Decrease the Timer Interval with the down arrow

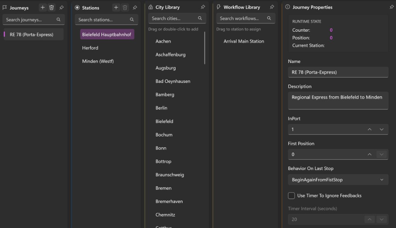381,219
